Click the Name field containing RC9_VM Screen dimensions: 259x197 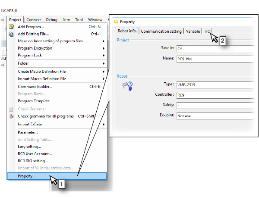coord(215,58)
